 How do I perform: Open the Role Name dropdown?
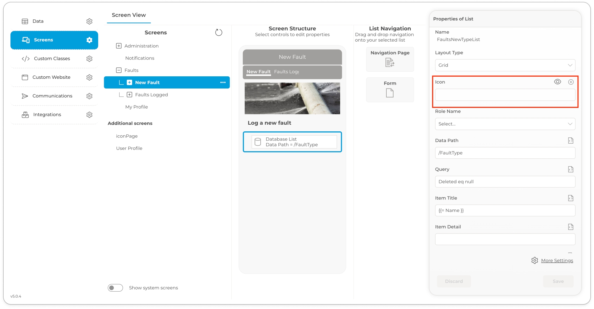point(505,124)
